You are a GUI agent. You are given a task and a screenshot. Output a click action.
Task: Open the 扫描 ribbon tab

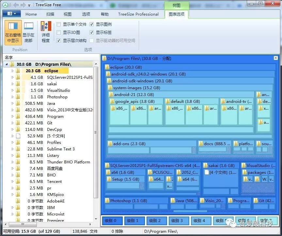(x=50, y=14)
